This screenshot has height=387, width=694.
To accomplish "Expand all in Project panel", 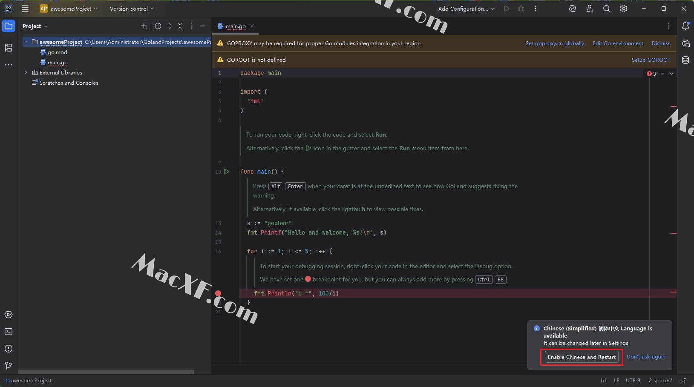I will [169, 26].
